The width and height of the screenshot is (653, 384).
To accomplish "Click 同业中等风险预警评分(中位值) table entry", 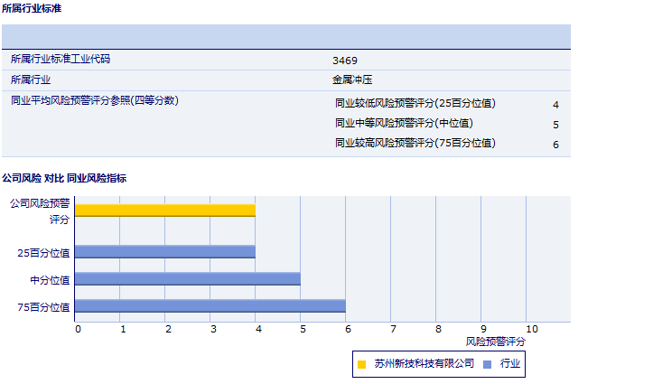I will coord(404,123).
